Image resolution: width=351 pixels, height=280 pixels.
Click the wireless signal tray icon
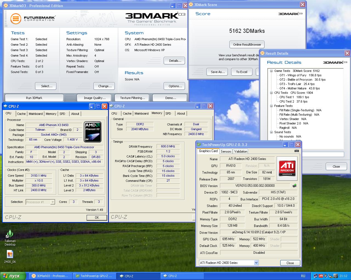click(x=336, y=276)
